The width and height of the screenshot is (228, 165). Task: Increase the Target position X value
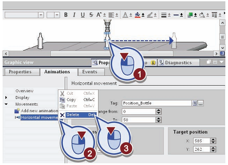(x=213, y=140)
